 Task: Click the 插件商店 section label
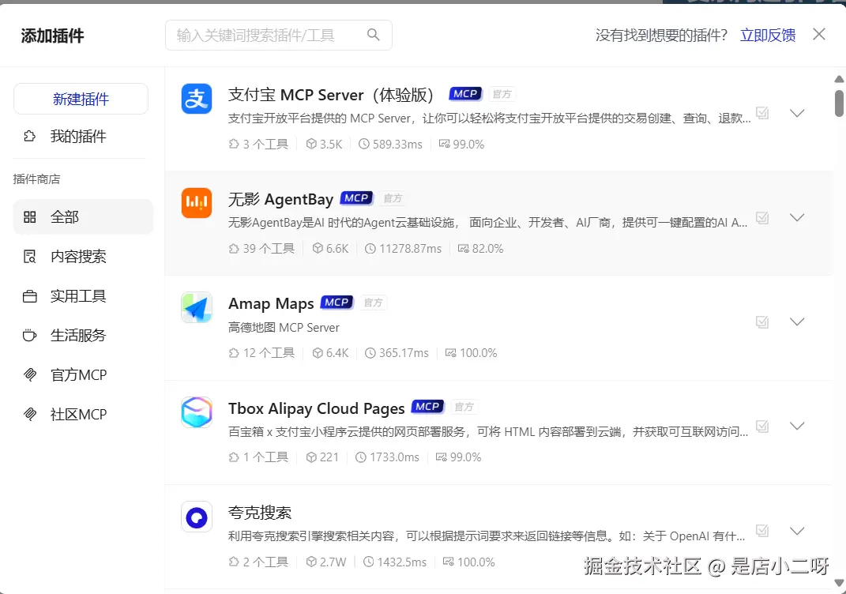[36, 179]
